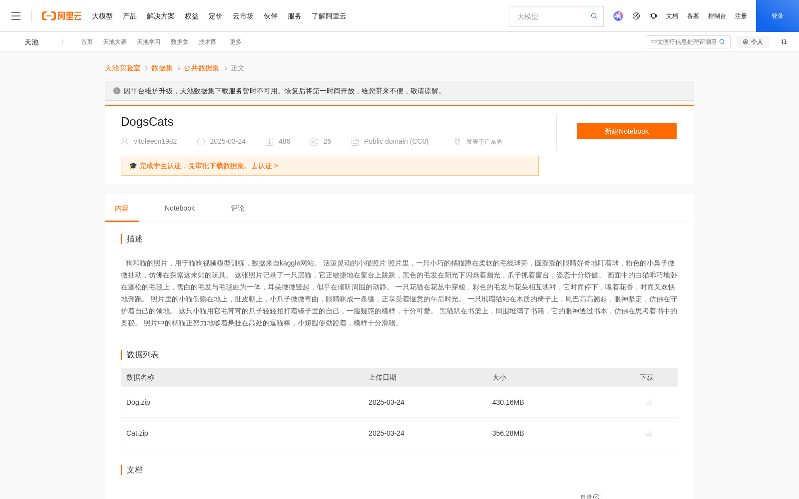Click the globe language icon in header
The width and height of the screenshot is (799, 499).
point(636,16)
